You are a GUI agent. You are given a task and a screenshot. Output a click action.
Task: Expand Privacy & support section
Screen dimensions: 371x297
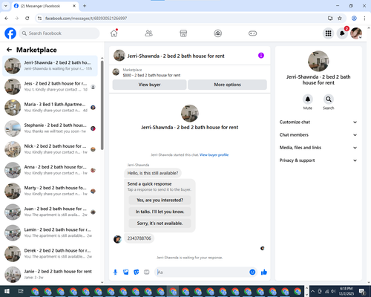[318, 160]
